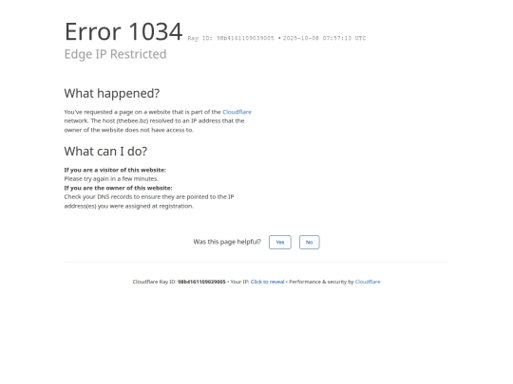Image resolution: width=513 pixels, height=384 pixels.
Task: Click the Yes button for page helpfulness
Action: point(279,242)
